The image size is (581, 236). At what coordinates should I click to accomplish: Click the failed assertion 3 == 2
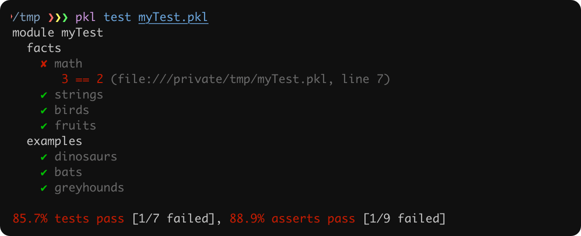[82, 79]
